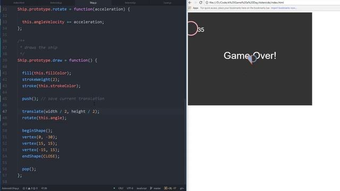Click on 'vertex(0, -30);' line
This screenshot has width=340, height=191.
click(x=39, y=137)
